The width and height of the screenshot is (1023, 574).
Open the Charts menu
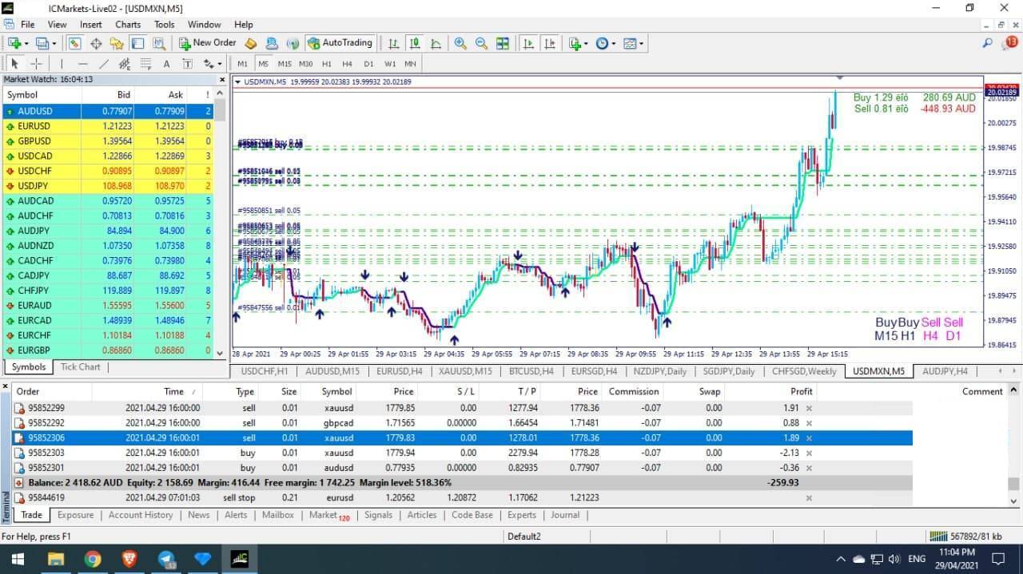point(128,25)
